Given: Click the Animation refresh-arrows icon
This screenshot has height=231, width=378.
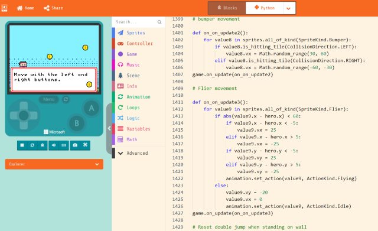Looking at the screenshot, I should tap(120, 97).
